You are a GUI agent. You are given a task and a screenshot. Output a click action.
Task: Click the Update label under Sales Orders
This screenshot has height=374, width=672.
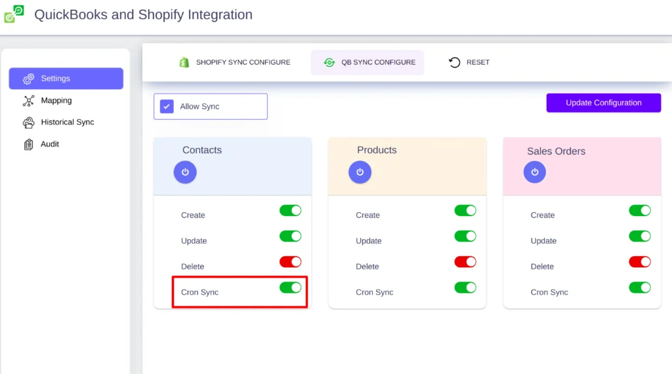[x=543, y=241]
